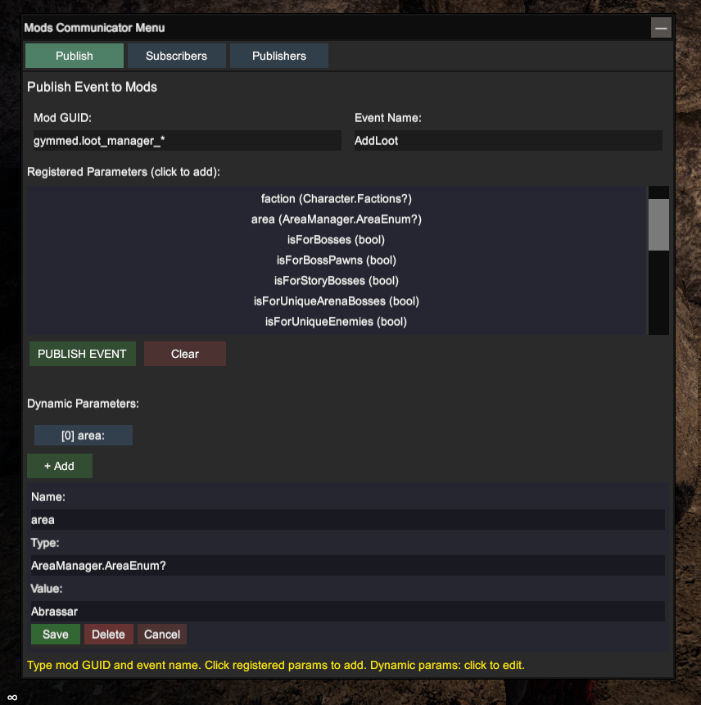The width and height of the screenshot is (701, 705).
Task: Open the Publishers tab
Action: (278, 56)
